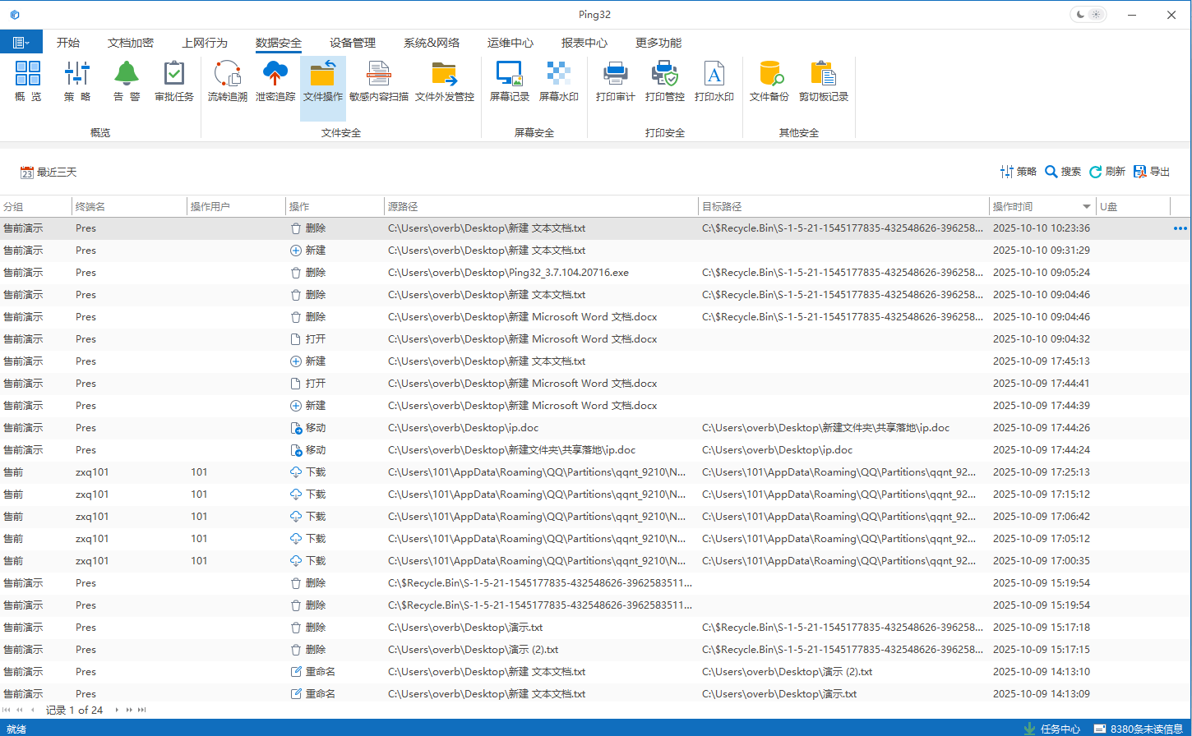Select the 文件外发管控 icon

[x=444, y=81]
